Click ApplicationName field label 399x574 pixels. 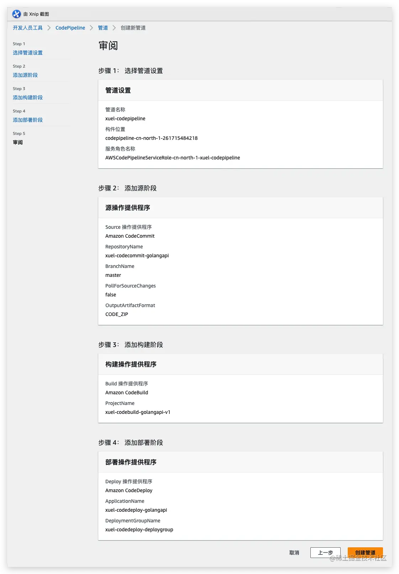125,501
